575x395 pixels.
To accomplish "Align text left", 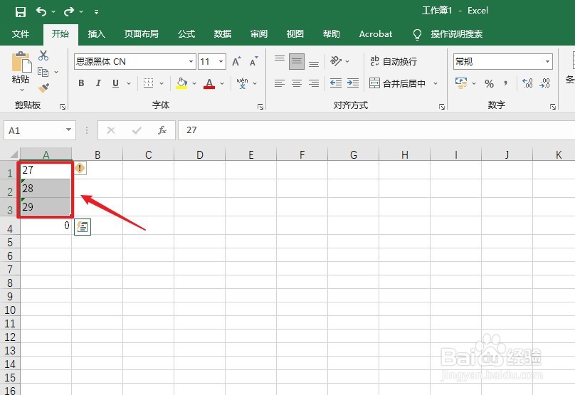I will (x=280, y=83).
